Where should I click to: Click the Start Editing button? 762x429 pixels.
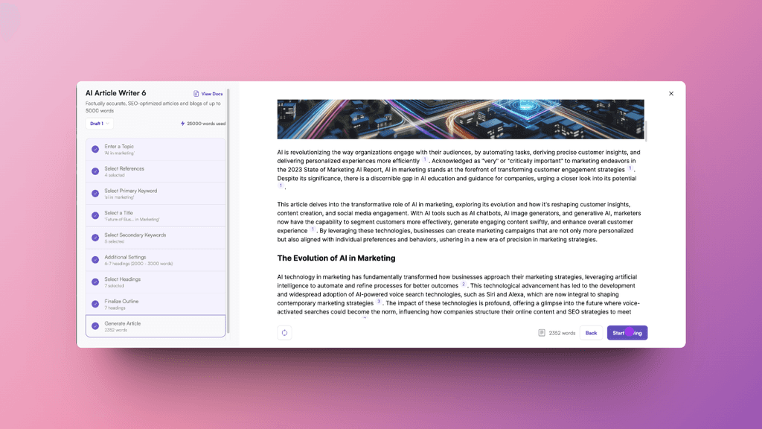point(627,333)
